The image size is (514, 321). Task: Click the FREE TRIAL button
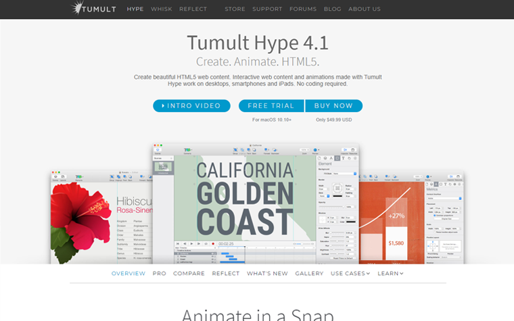271,106
